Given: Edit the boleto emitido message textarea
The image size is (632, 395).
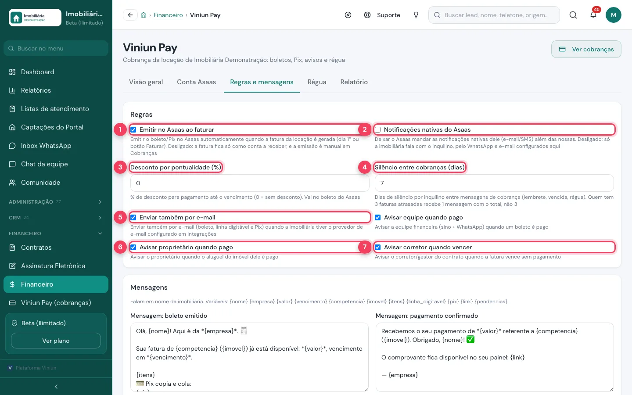Looking at the screenshot, I should (250, 357).
